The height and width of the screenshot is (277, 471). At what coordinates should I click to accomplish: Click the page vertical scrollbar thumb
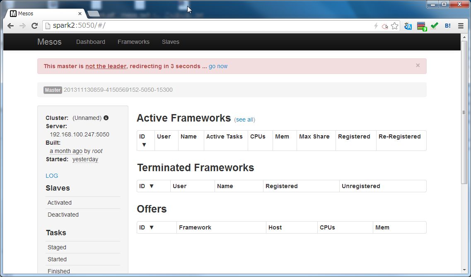[x=464, y=112]
